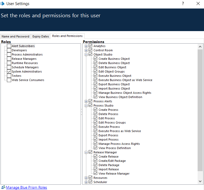The height and width of the screenshot is (190, 204).
Task: Toggle Create/Edit Package checkbox
Action: [96, 161]
